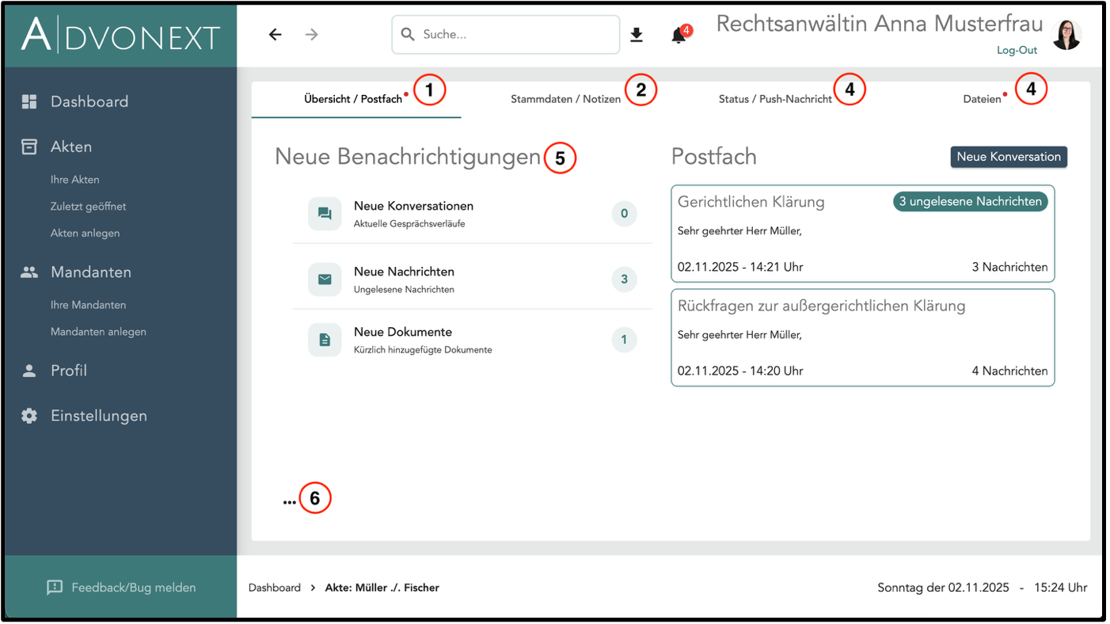Open Feedback/Bug melden in the sidebar

coord(121,588)
